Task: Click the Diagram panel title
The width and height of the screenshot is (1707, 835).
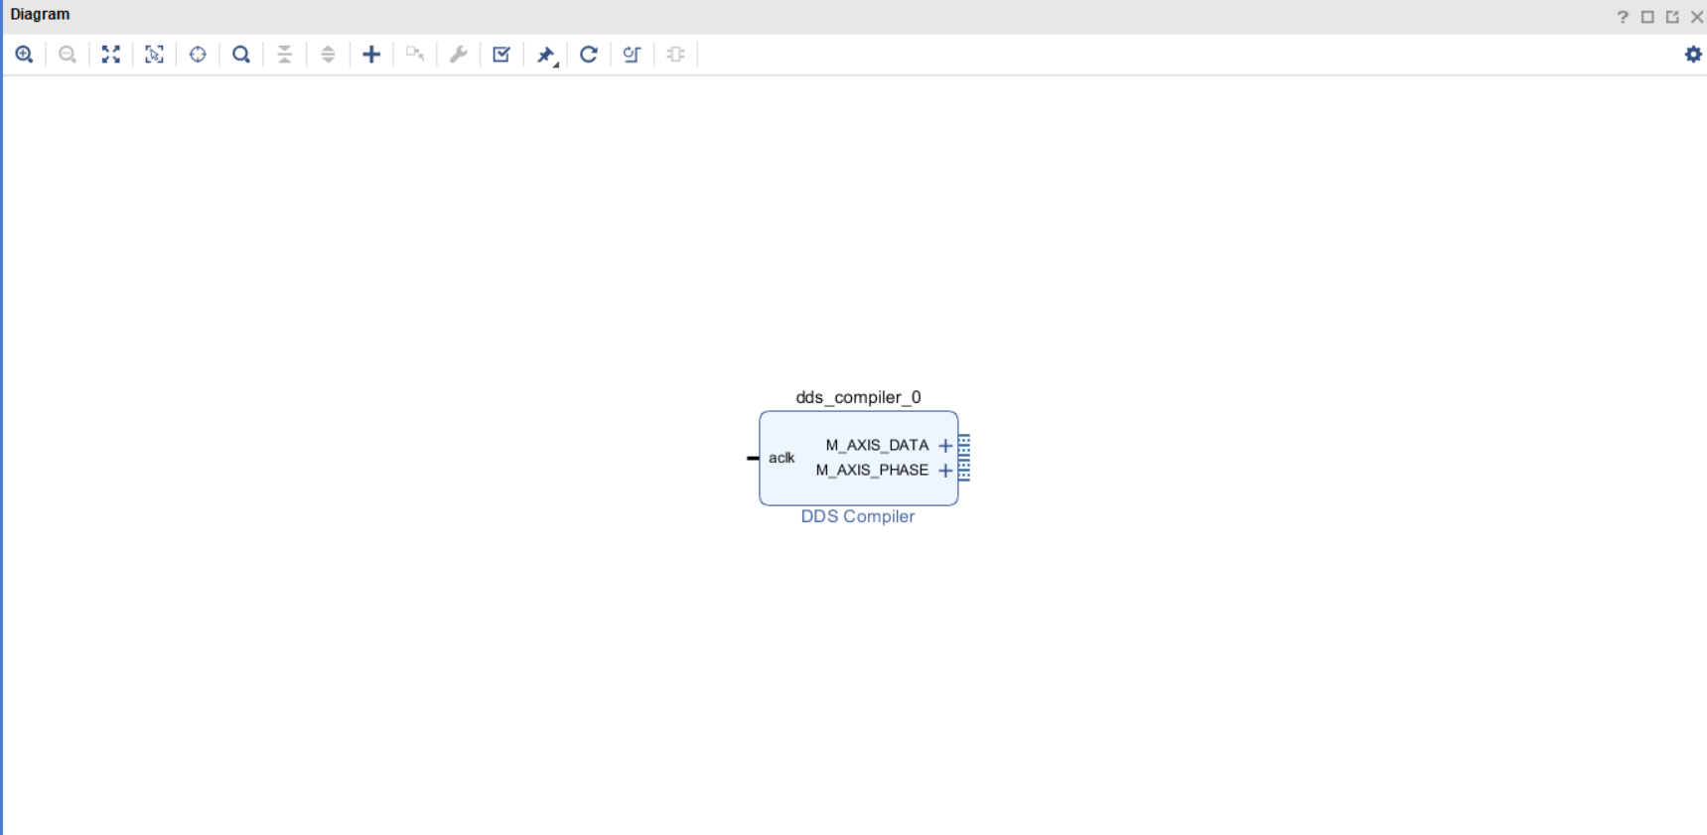Action: point(41,15)
